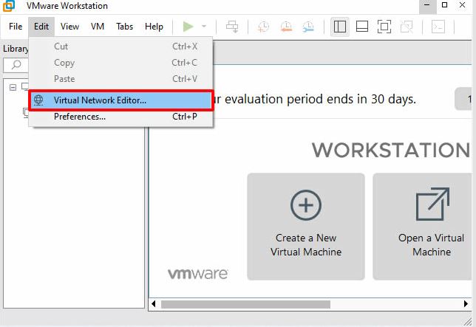
Task: Open the View menu
Action: click(x=69, y=27)
